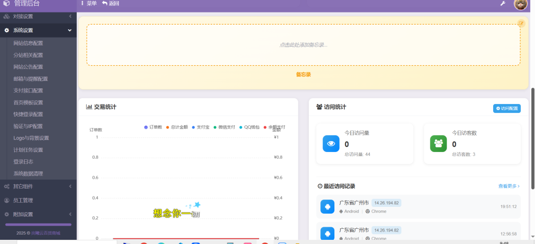This screenshot has height=244, width=535.
Task: Click the page vertical scrollbar thumb
Action: [x=533, y=138]
